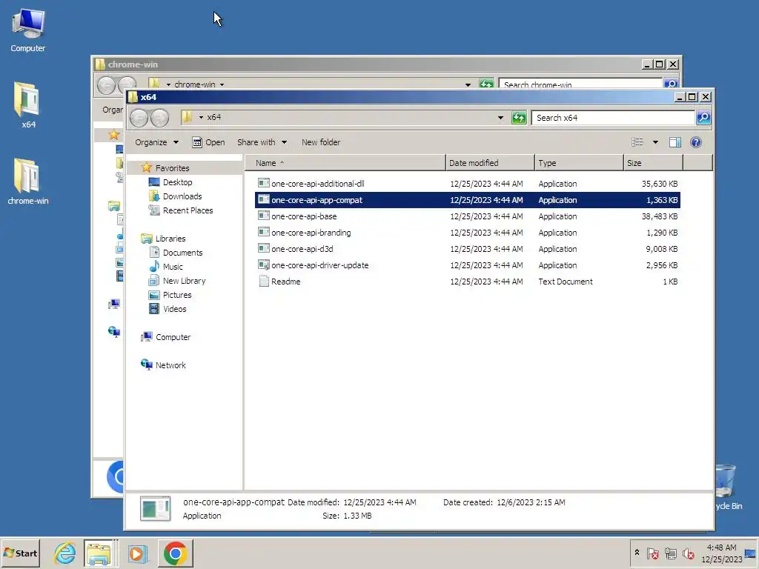Select chrome-win folder on desktop
Image resolution: width=759 pixels, height=569 pixels.
point(27,181)
